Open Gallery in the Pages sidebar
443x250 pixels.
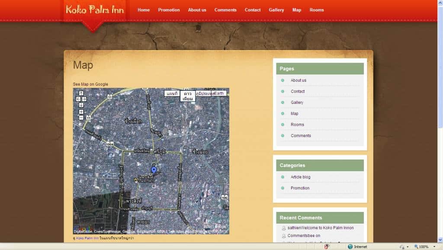coord(297,102)
